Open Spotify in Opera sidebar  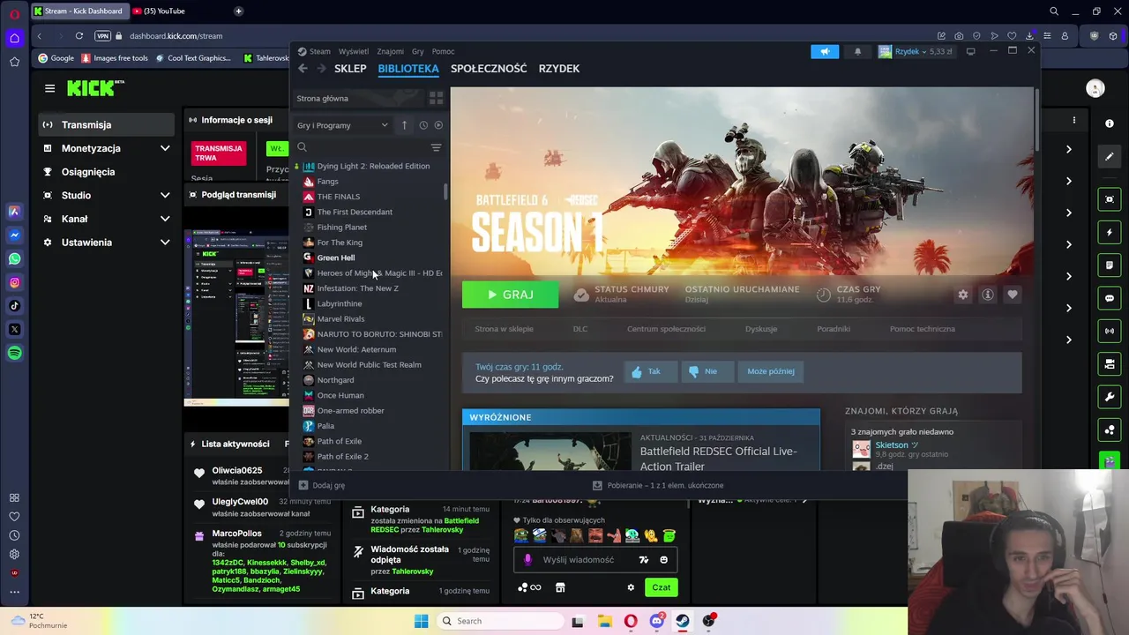(14, 353)
